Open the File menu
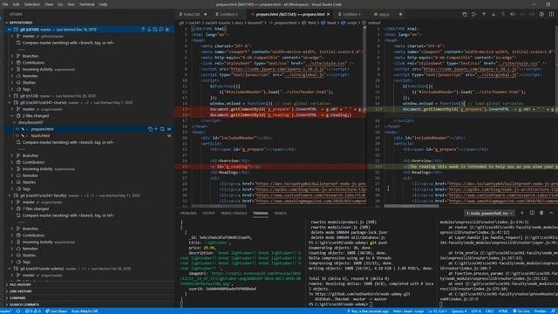Image resolution: width=558 pixels, height=314 pixels. (5, 4)
